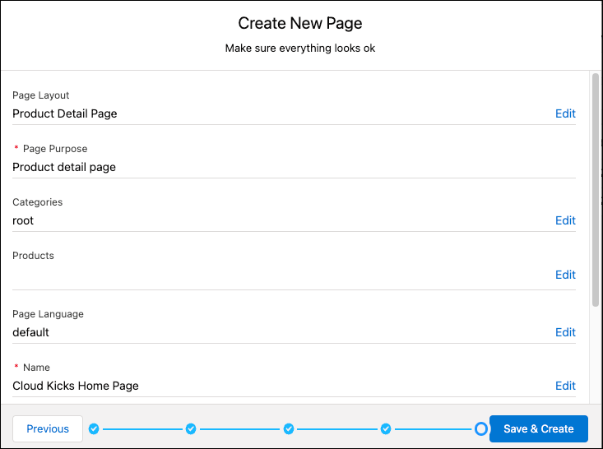Edit the Categories setting
The width and height of the screenshot is (603, 449).
click(565, 220)
